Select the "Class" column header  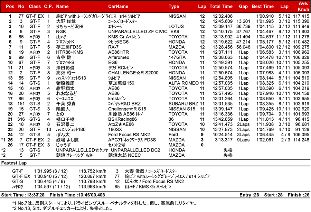35,6
